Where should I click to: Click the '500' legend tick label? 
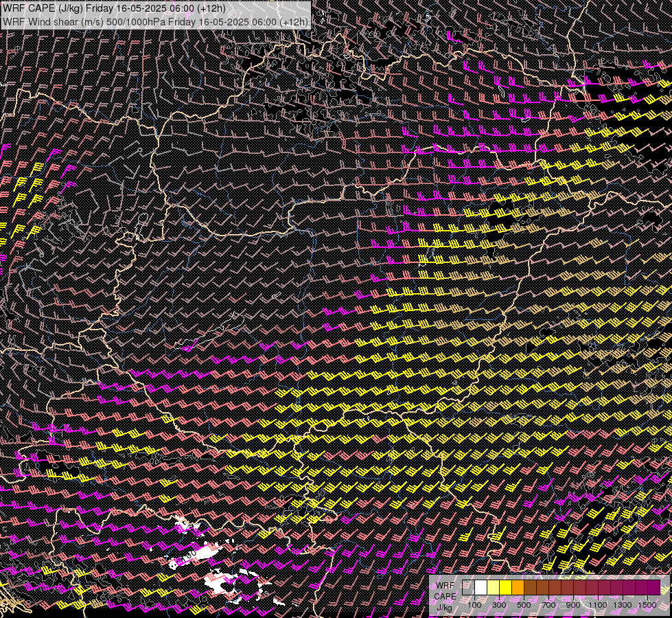click(x=524, y=605)
